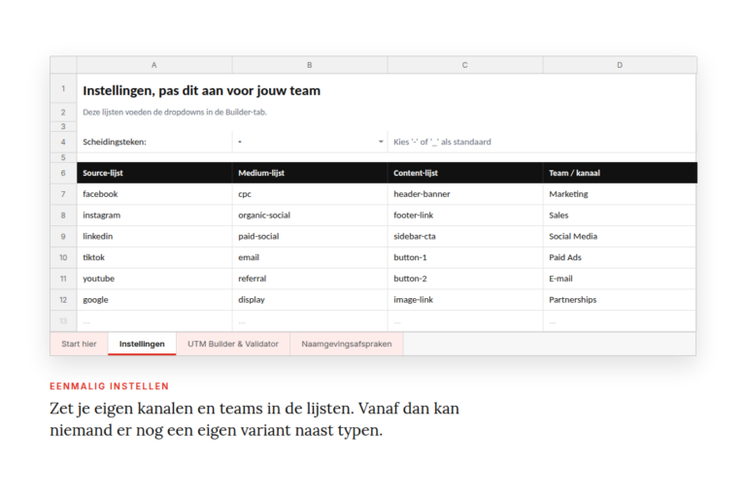Select the 'display' cell

coord(310,300)
